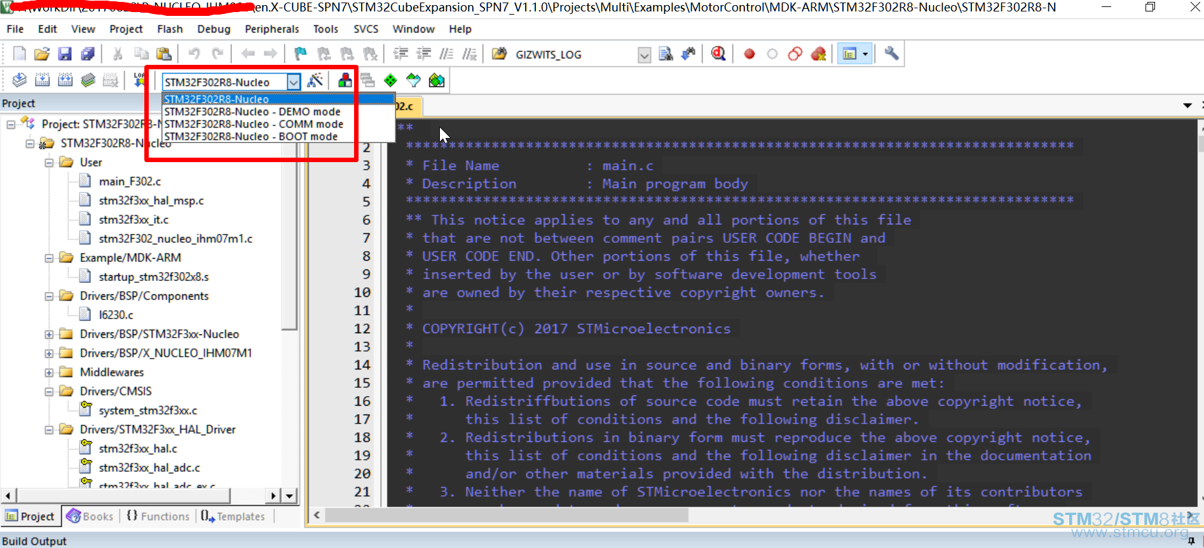The height and width of the screenshot is (548, 1204).
Task: Click the editor horizontal scrollbar thumb
Action: (507, 515)
